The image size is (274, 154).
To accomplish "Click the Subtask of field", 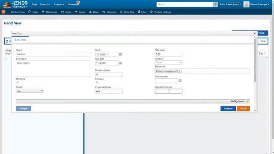I will [x=202, y=71].
